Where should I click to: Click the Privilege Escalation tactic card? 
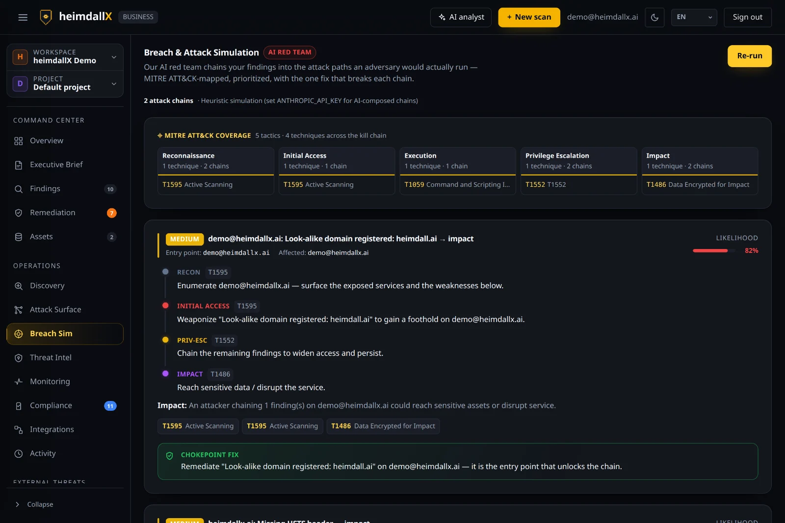point(578,171)
